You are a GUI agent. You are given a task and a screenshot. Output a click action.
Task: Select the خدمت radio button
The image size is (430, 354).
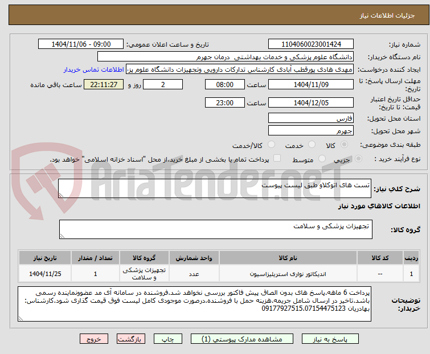312,145
